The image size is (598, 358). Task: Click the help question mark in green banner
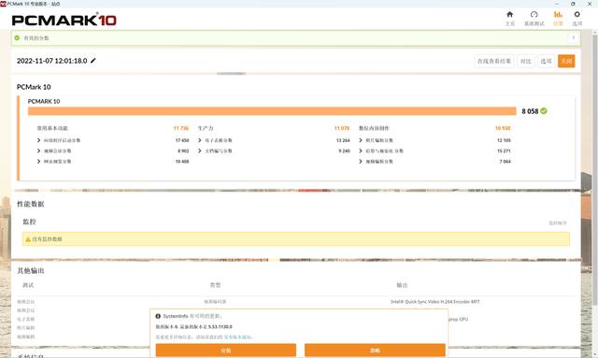click(573, 37)
